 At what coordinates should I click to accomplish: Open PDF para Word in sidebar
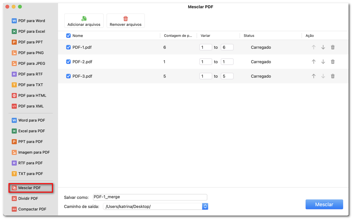[31, 21]
